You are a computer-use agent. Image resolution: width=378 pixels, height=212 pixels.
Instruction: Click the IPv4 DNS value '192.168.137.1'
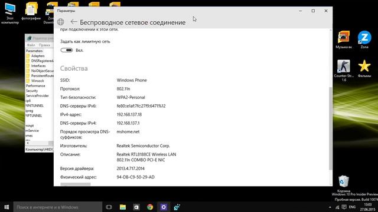tap(128, 123)
